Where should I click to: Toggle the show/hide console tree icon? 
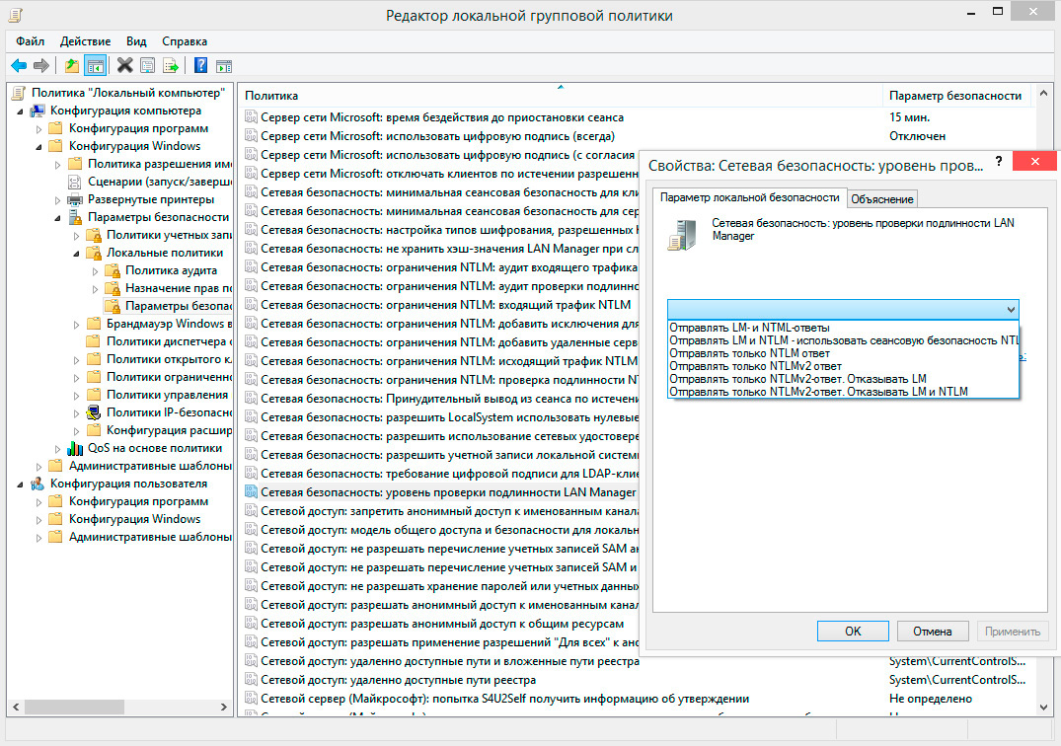click(96, 66)
